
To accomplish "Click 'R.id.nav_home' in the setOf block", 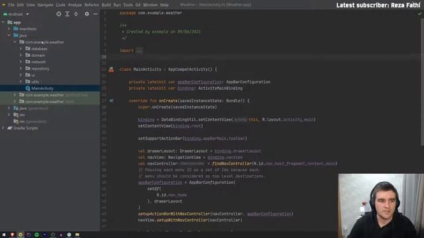I will pos(172,195).
